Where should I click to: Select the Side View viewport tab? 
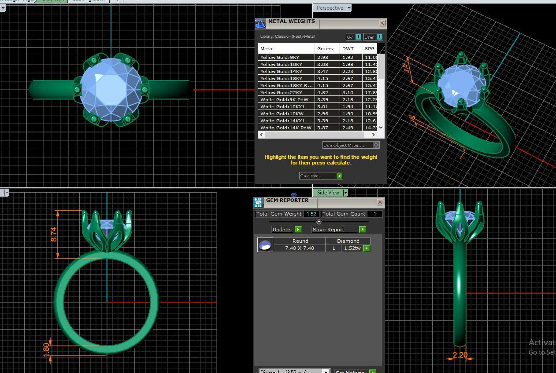pyautogui.click(x=328, y=193)
